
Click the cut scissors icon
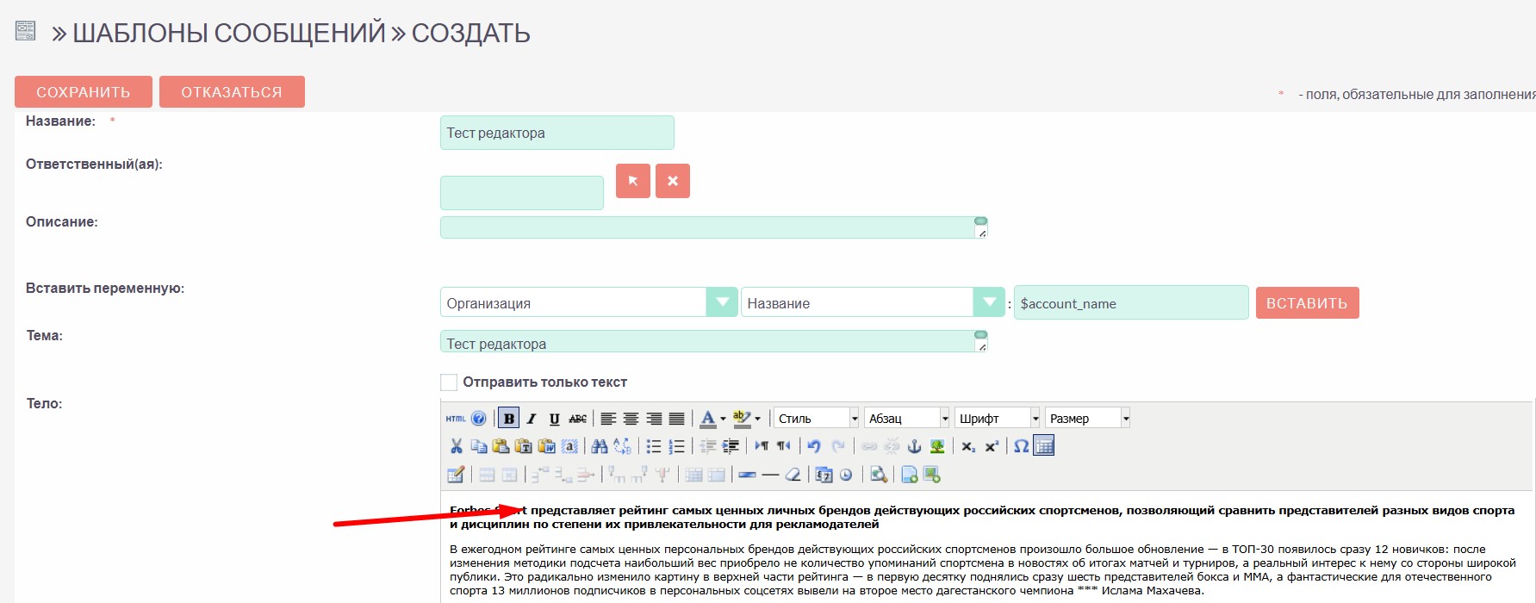pyautogui.click(x=457, y=446)
